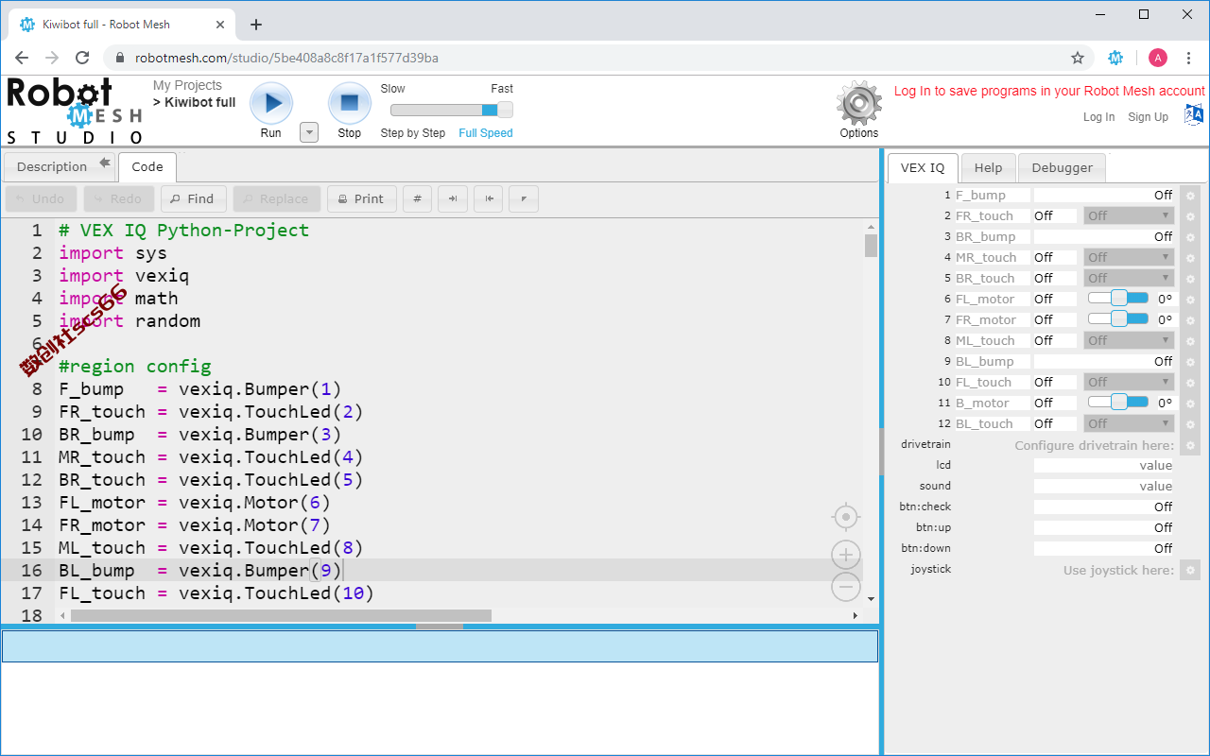This screenshot has width=1210, height=756.
Task: Click the Robot Mesh browser extension icon
Action: [1115, 58]
